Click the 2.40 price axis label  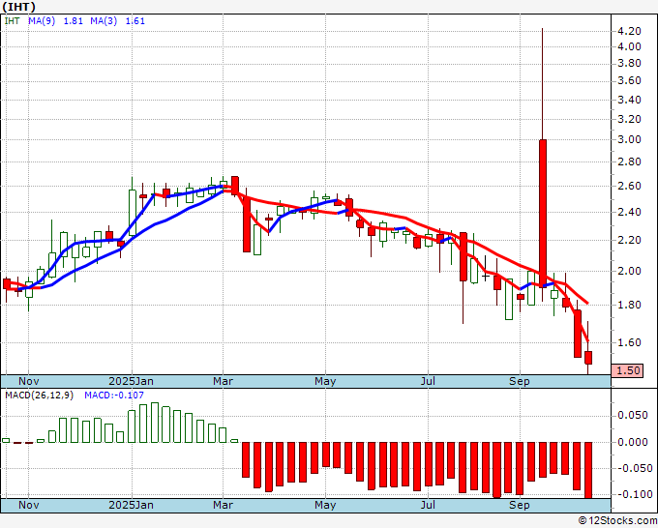(630, 212)
